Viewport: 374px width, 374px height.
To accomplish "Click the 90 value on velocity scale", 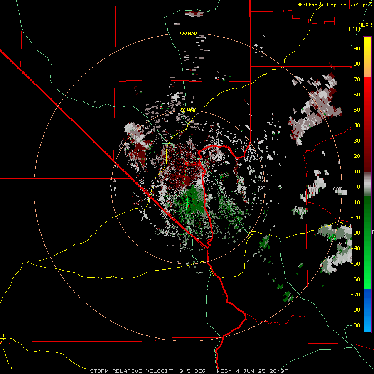I will point(357,49).
